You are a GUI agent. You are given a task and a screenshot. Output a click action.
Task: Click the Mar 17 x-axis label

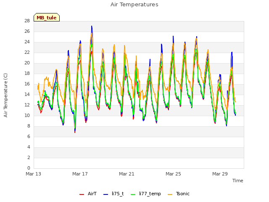[x=80, y=174]
